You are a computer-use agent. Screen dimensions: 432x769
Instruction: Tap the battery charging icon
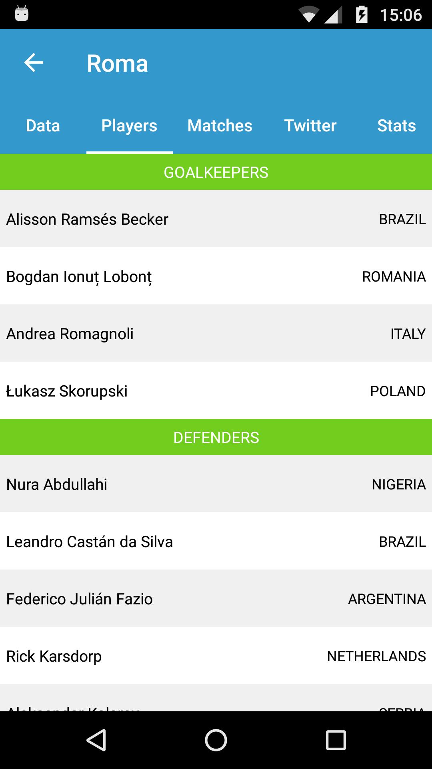[x=362, y=15]
